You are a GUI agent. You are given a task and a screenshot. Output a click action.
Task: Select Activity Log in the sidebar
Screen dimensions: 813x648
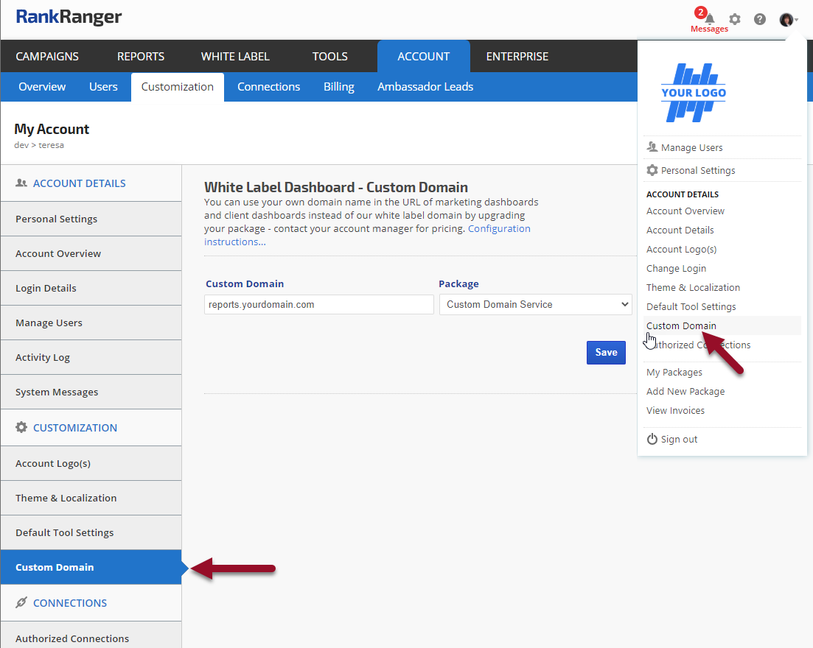pyautogui.click(x=43, y=357)
